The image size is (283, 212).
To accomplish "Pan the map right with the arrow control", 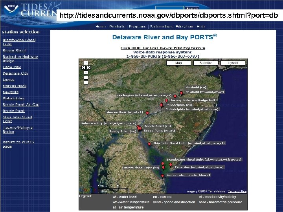I will (x=88, y=68).
